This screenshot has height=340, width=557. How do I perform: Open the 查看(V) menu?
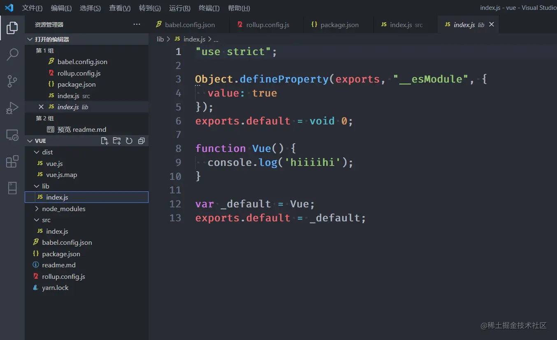click(x=120, y=8)
